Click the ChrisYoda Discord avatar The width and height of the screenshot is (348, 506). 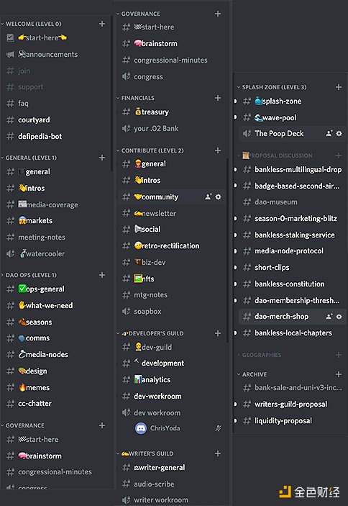click(x=141, y=428)
